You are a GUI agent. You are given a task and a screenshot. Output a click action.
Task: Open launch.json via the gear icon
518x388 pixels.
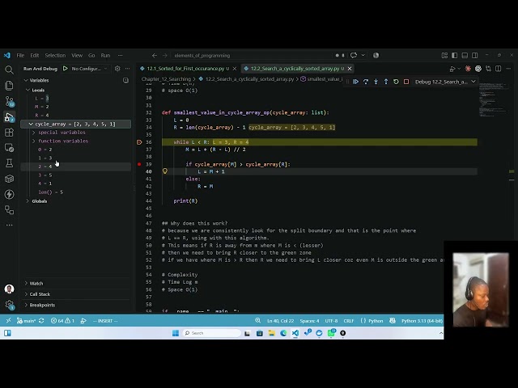[117, 68]
